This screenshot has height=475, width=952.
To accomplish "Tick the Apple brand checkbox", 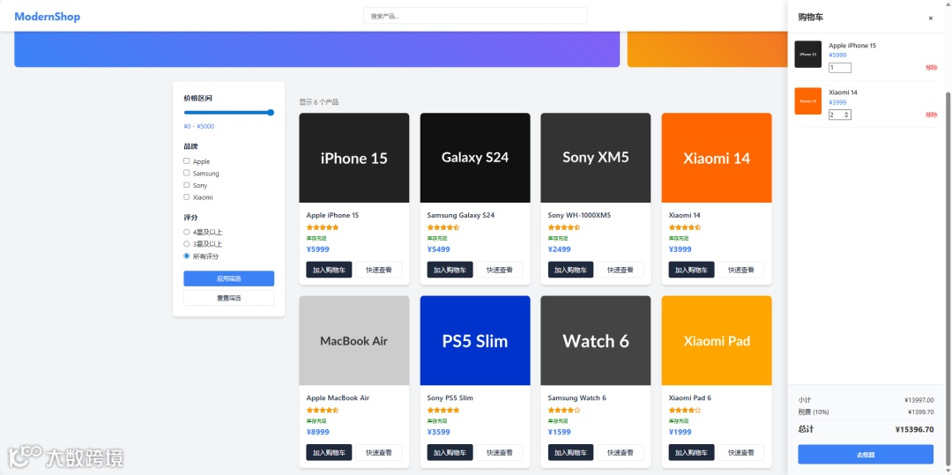I will pos(186,161).
